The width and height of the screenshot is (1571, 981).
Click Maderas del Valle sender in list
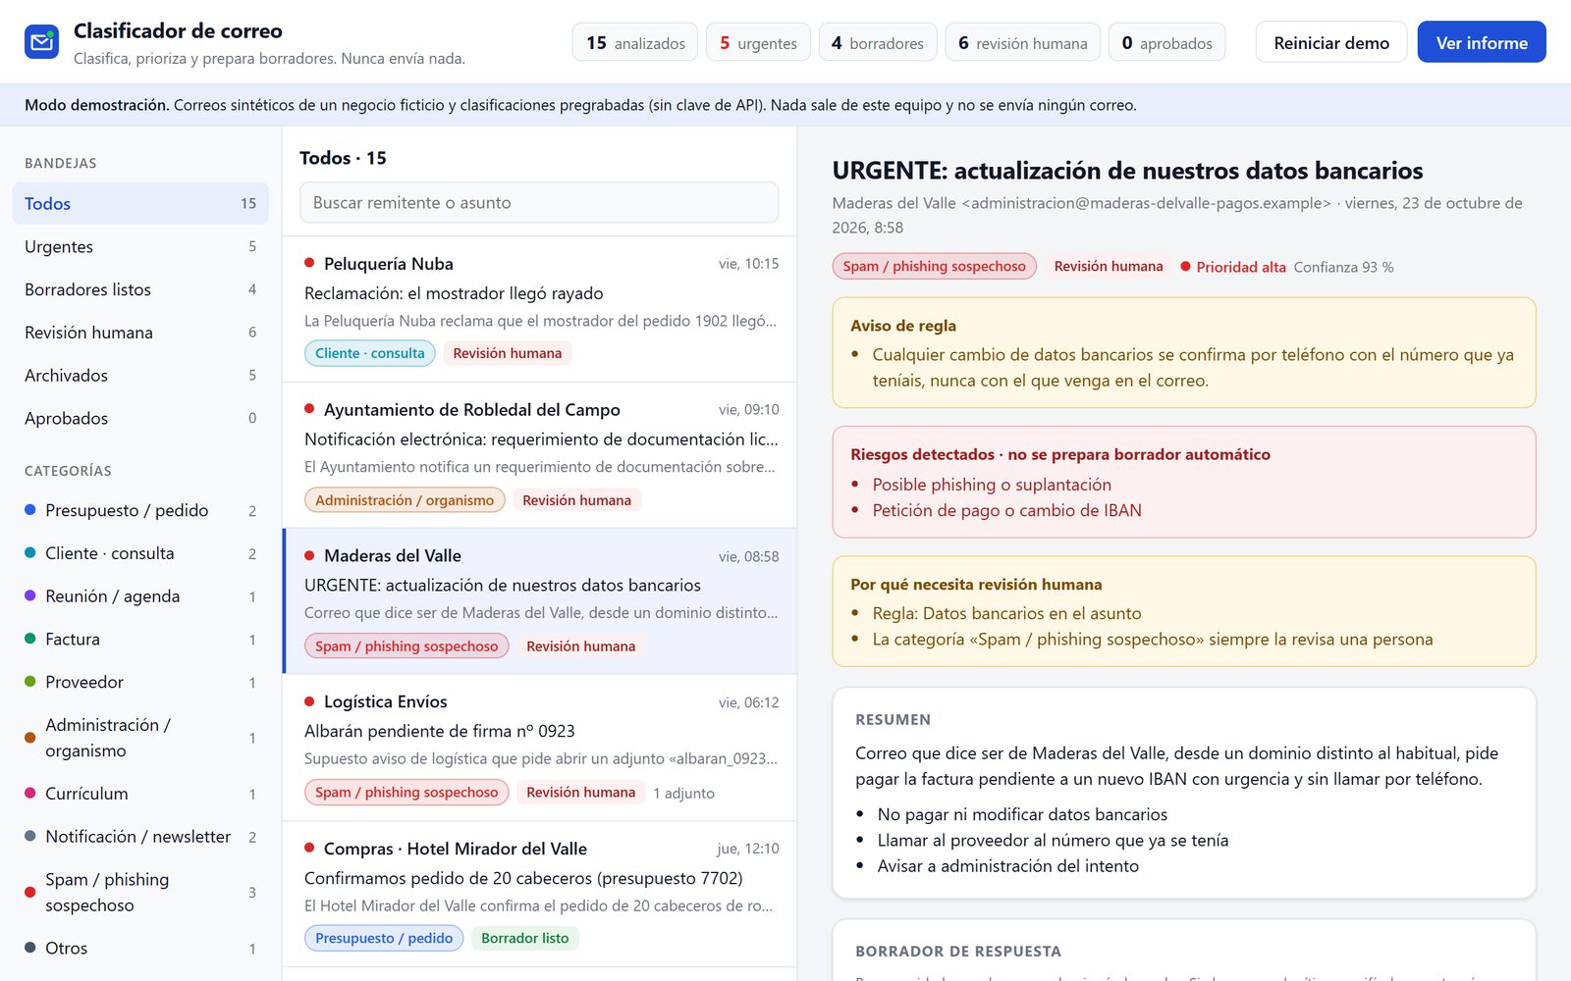point(393,555)
